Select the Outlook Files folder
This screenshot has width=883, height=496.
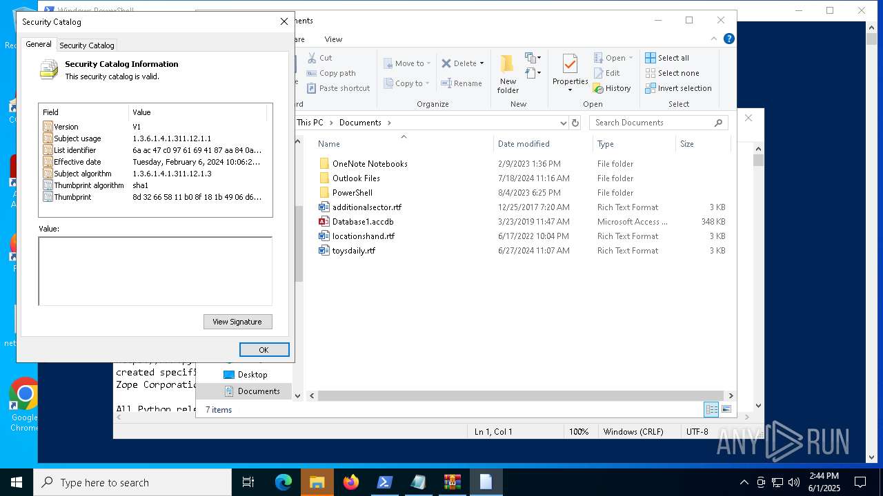(x=356, y=178)
